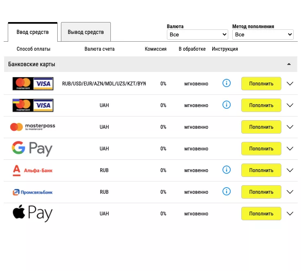Click the Masterpass by Mastercard logo
Screen dimensions: 301x271
pyautogui.click(x=33, y=127)
